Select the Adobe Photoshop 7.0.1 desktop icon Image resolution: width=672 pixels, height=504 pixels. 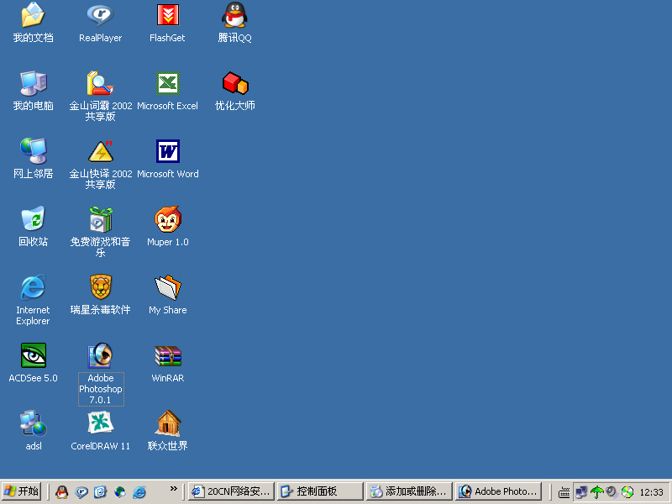(x=100, y=355)
